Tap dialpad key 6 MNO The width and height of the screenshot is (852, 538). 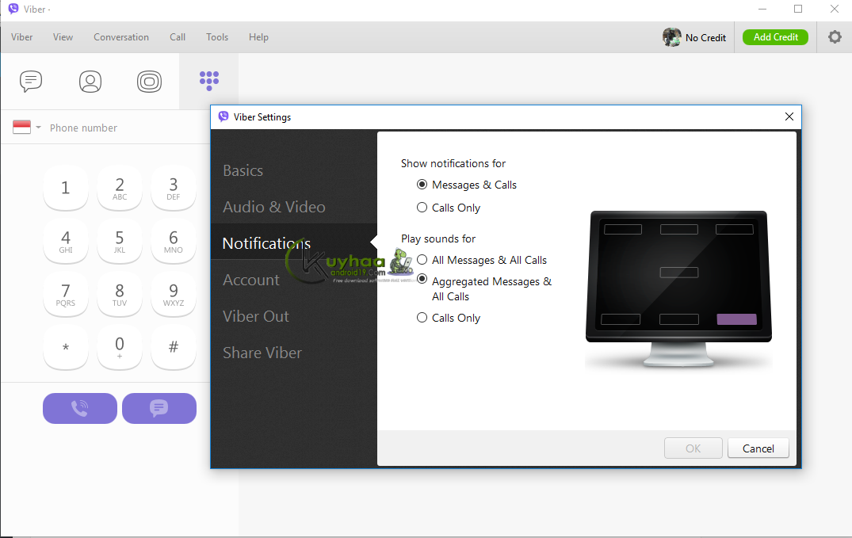coord(174,242)
